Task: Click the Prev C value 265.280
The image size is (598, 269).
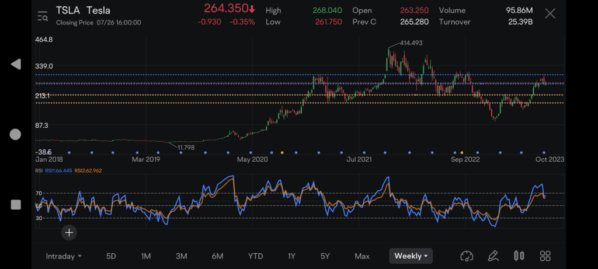Action: tap(414, 22)
